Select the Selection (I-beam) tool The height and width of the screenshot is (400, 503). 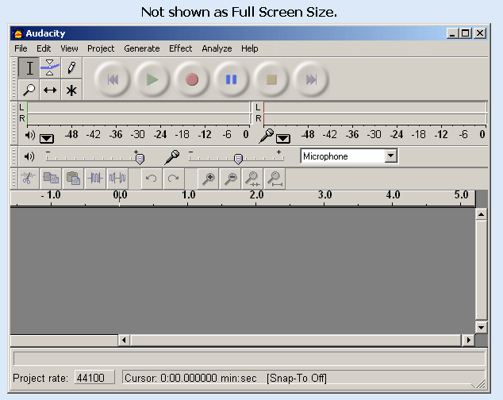pyautogui.click(x=29, y=68)
